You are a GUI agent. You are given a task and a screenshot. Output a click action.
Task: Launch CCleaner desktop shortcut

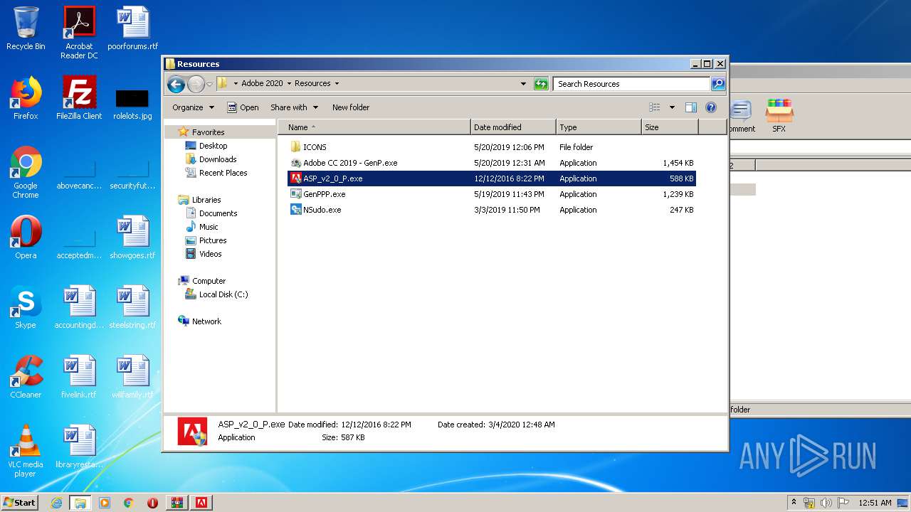click(x=26, y=377)
